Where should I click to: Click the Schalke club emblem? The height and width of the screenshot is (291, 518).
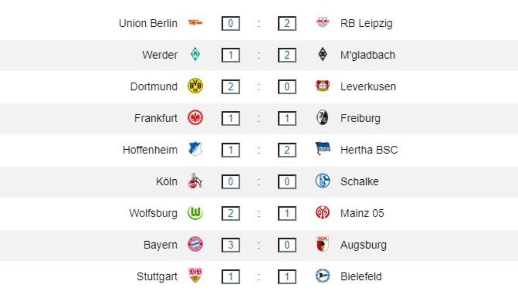pyautogui.click(x=323, y=181)
